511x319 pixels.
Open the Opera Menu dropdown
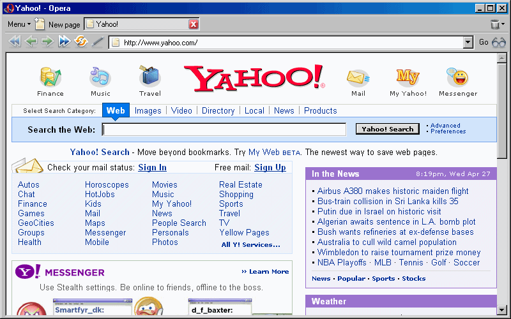point(19,24)
